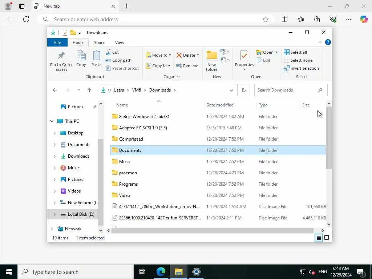Open Edge Settings and more menu

[348, 20]
